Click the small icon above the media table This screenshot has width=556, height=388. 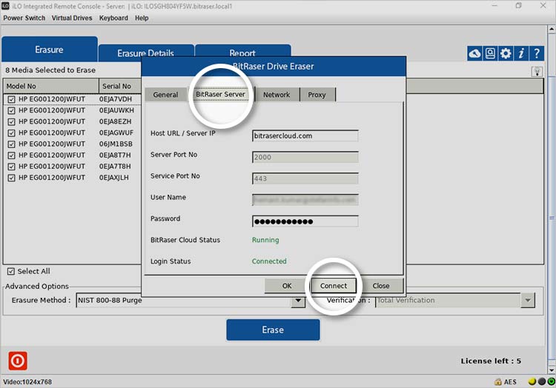537,72
